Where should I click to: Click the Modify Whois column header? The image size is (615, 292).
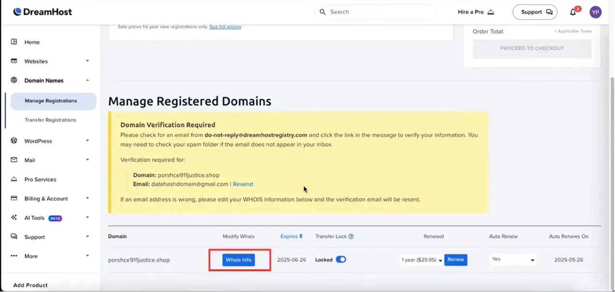[x=239, y=236]
